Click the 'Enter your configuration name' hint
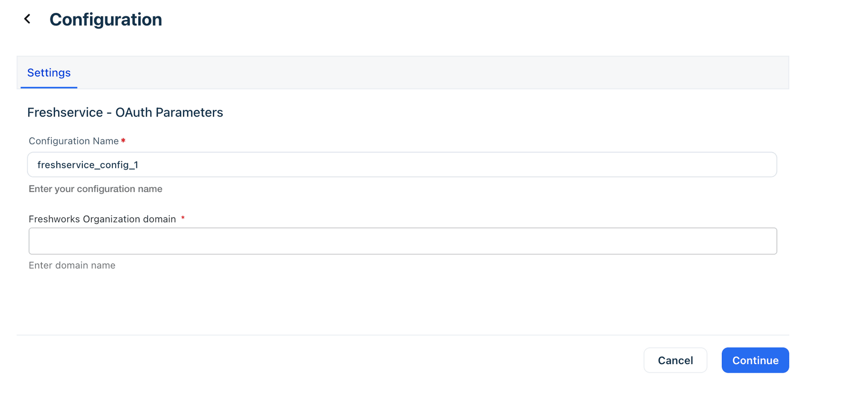Image resolution: width=845 pixels, height=404 pixels. 95,189
